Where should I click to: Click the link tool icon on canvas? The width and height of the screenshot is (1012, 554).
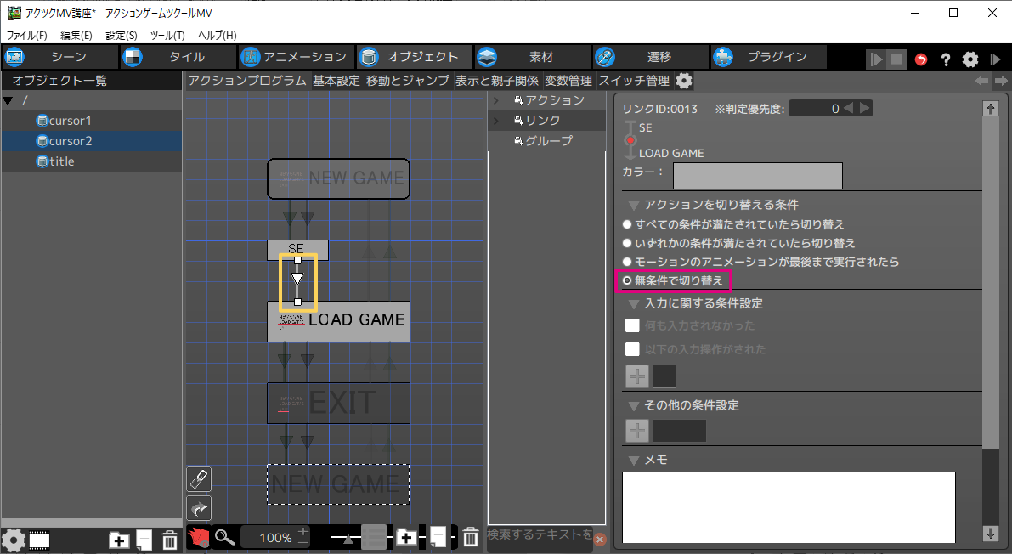point(198,478)
